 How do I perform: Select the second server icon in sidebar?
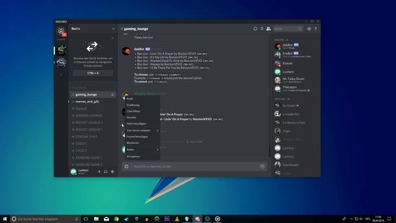pos(61,62)
